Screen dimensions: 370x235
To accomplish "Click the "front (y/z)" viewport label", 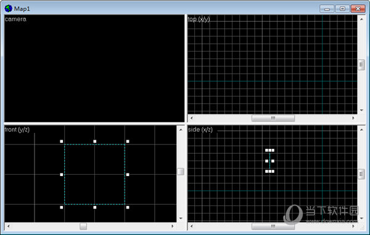I will click(17, 130).
